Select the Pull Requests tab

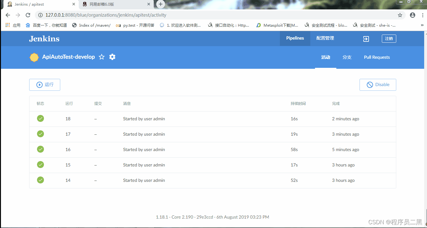[377, 57]
